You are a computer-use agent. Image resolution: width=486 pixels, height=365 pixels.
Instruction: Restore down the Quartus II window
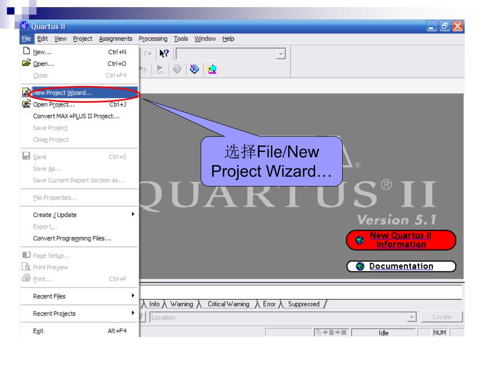tap(444, 27)
